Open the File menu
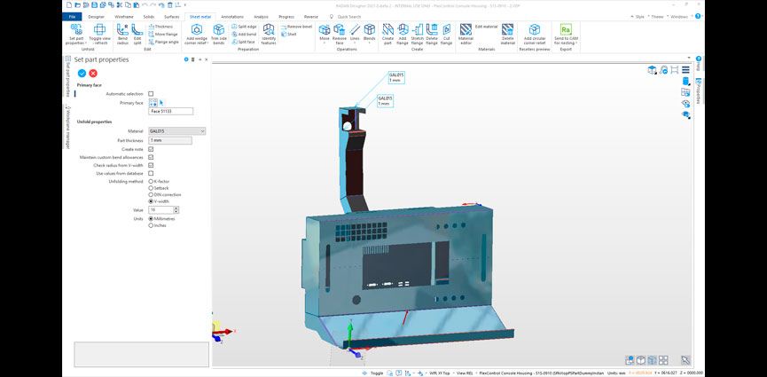 pos(72,16)
